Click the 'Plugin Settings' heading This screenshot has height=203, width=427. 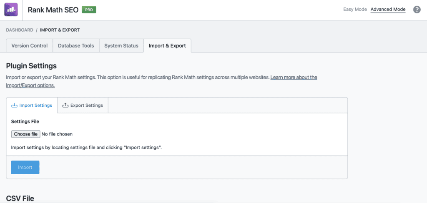pyautogui.click(x=31, y=66)
